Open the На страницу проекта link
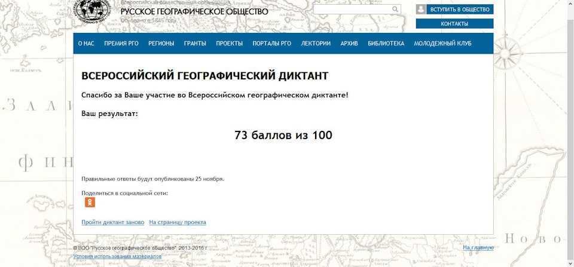 178,222
